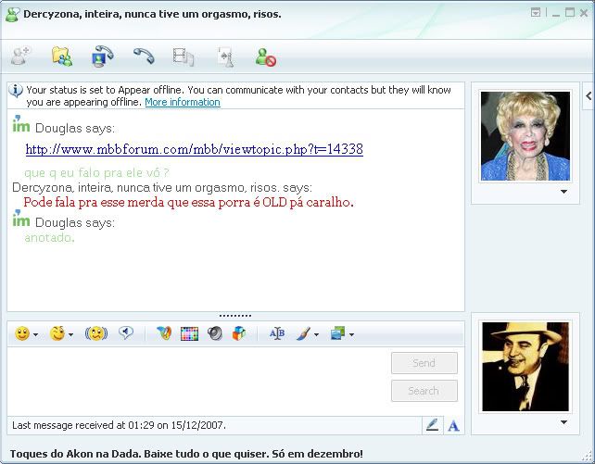Open the wink selector icon

(x=57, y=333)
